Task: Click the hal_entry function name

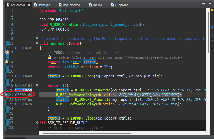Action: 59,43
